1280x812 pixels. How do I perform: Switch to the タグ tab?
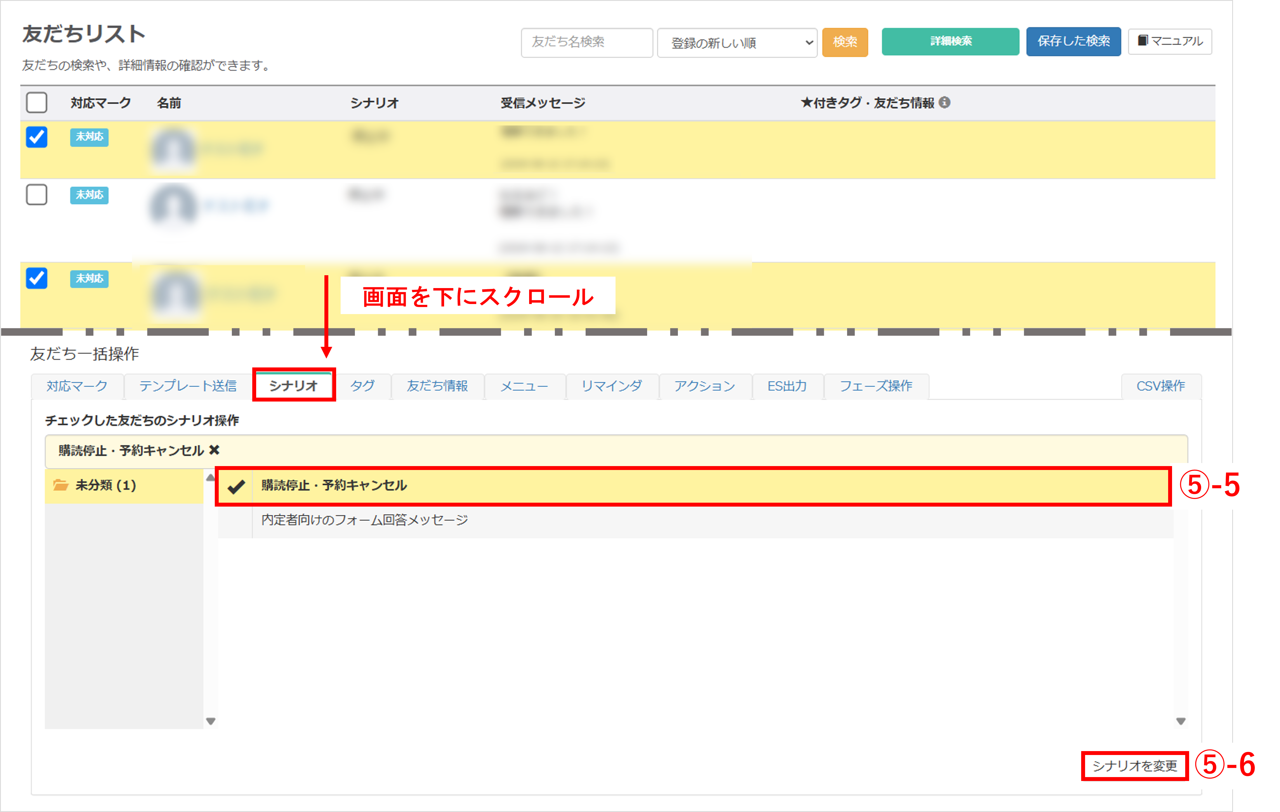pos(362,386)
